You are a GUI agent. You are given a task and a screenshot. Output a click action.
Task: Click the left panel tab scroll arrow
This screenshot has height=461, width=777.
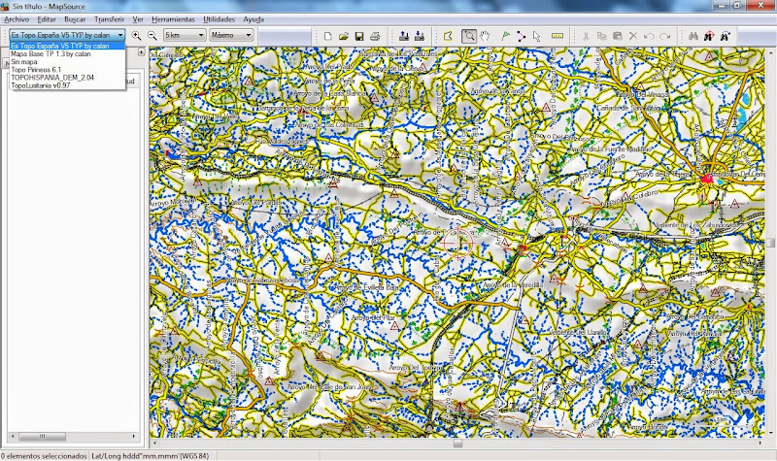tap(141, 52)
